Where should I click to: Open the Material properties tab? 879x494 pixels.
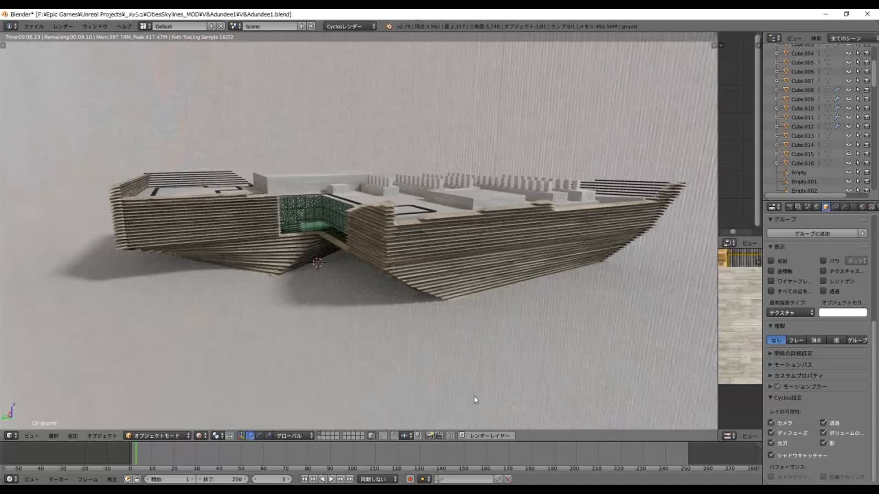863,206
